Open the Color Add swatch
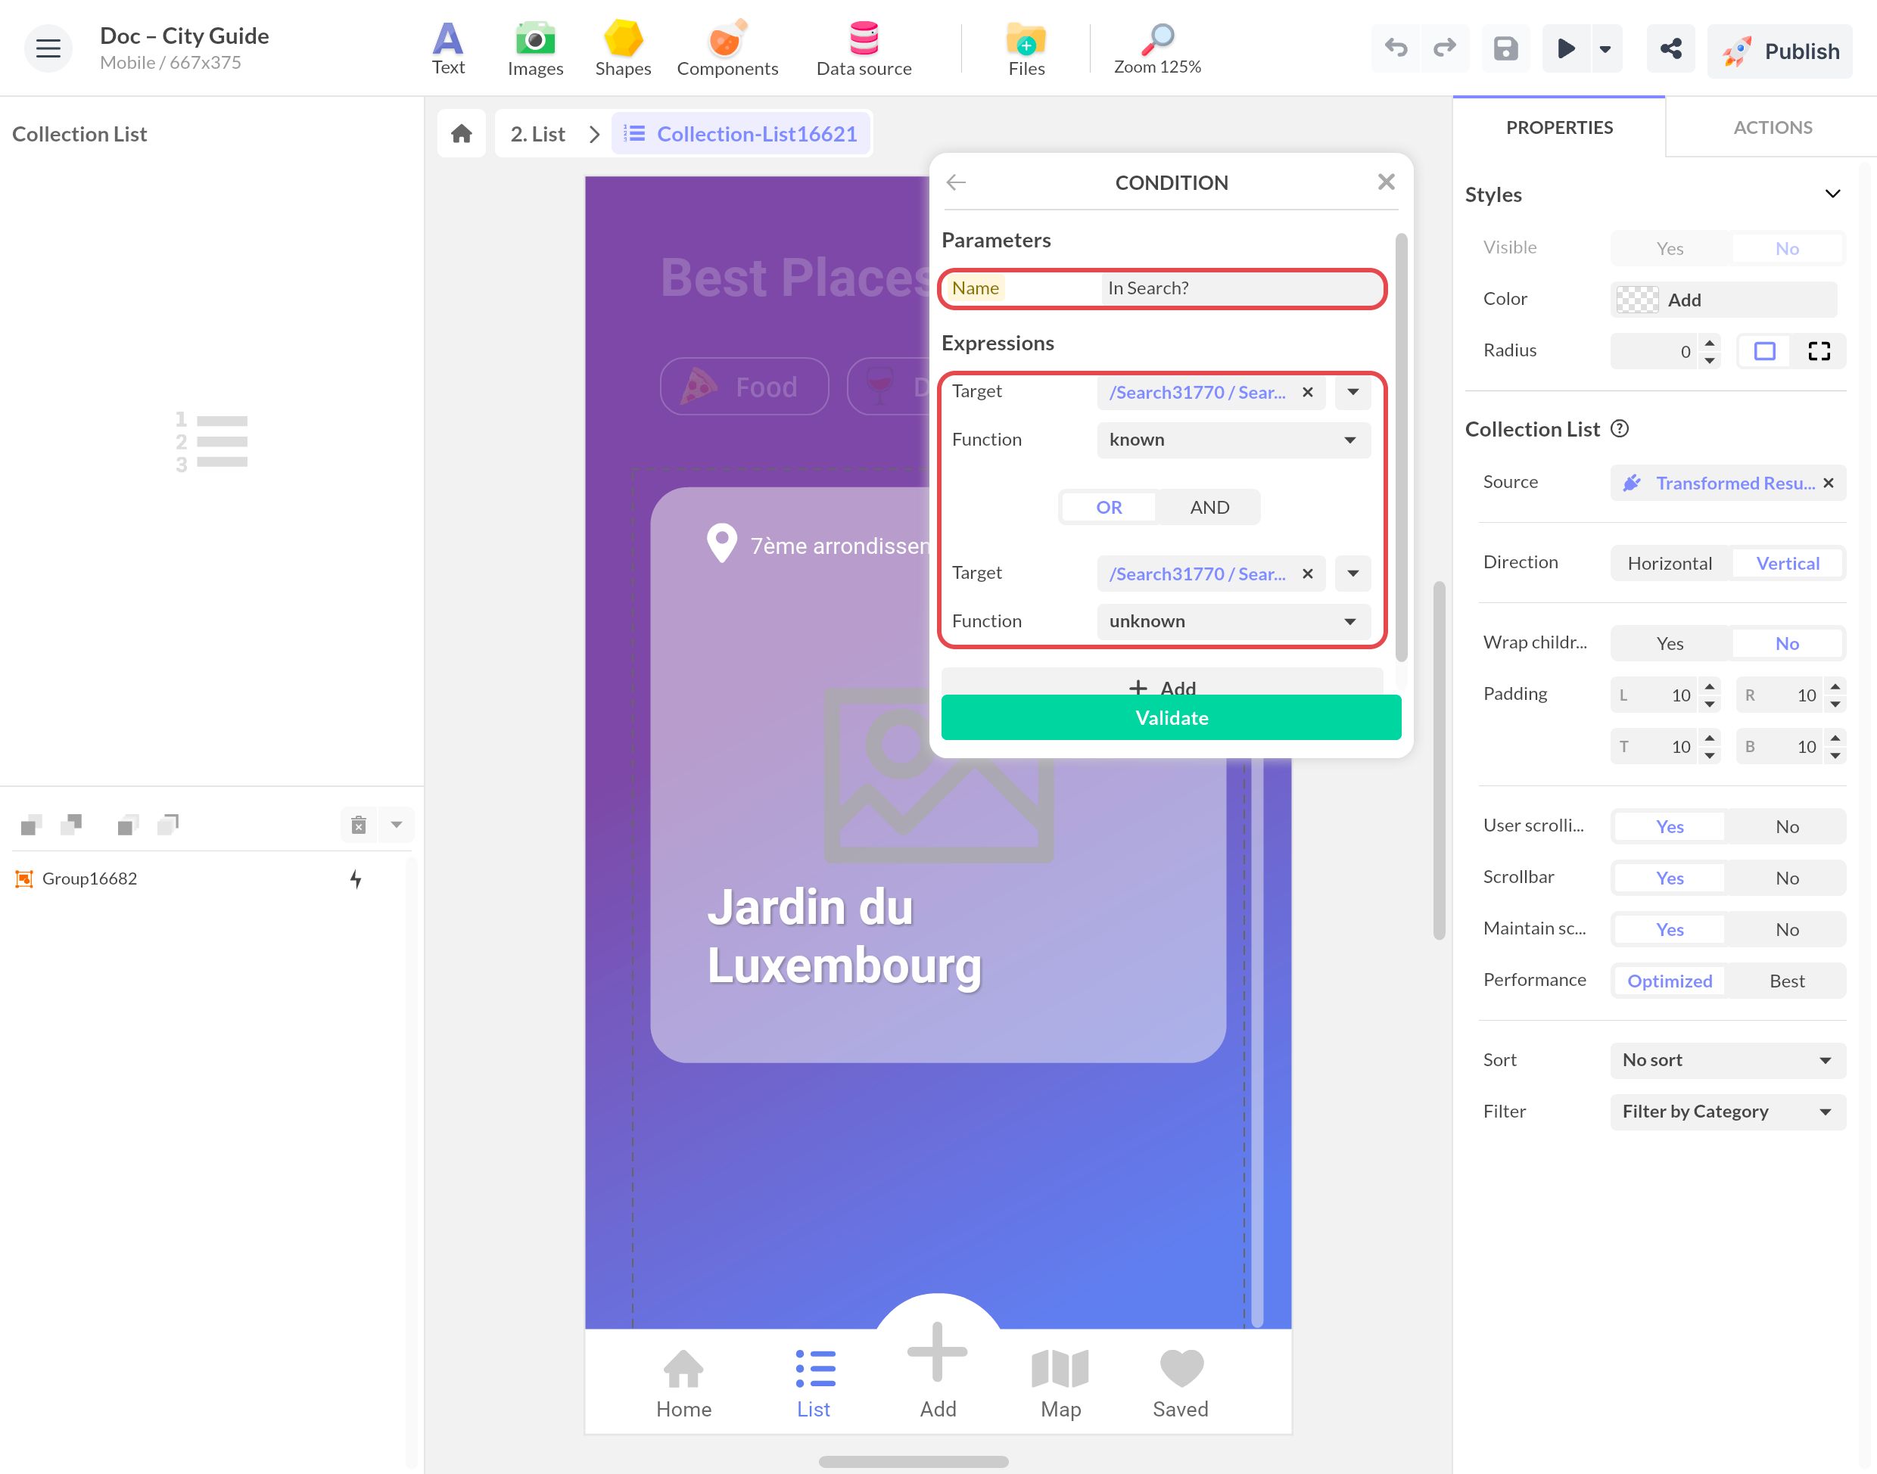The width and height of the screenshot is (1877, 1474). tap(1723, 300)
